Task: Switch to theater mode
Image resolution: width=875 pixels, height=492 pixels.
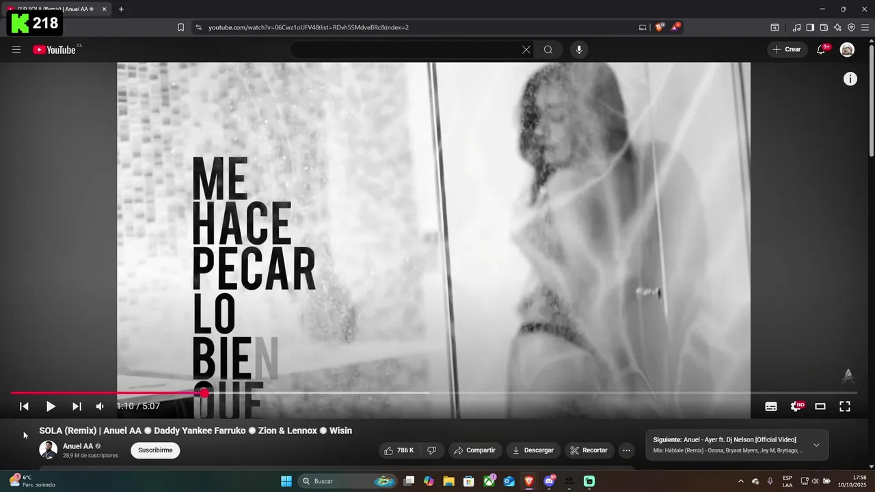Action: click(820, 407)
